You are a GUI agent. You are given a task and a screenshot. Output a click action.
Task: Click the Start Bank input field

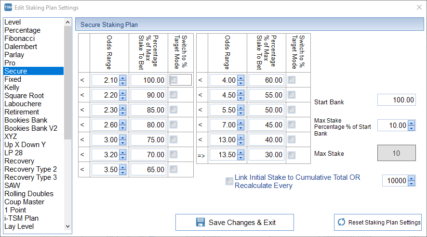click(396, 100)
